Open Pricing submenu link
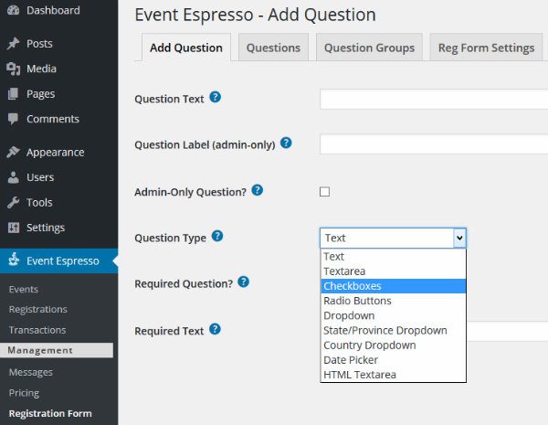This screenshot has width=548, height=425. coord(24,393)
